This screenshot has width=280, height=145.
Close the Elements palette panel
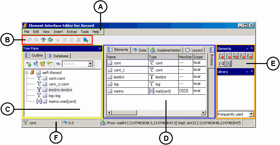point(251,48)
